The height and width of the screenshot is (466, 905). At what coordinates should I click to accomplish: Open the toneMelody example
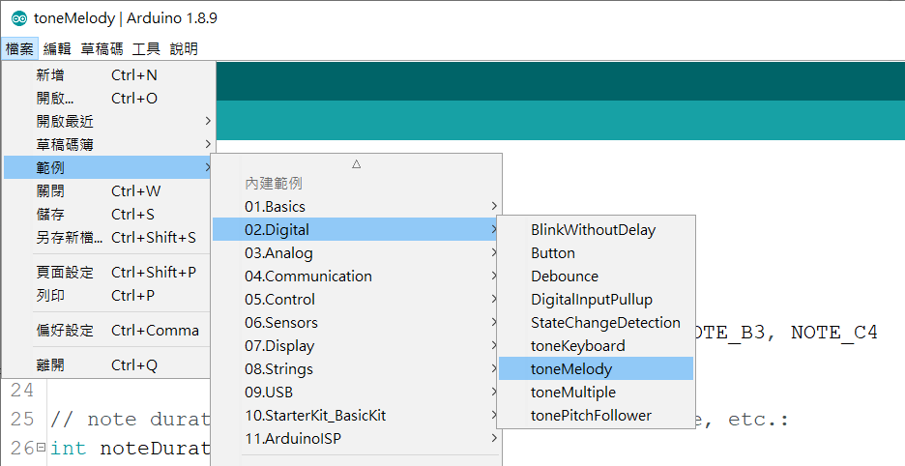coord(596,368)
